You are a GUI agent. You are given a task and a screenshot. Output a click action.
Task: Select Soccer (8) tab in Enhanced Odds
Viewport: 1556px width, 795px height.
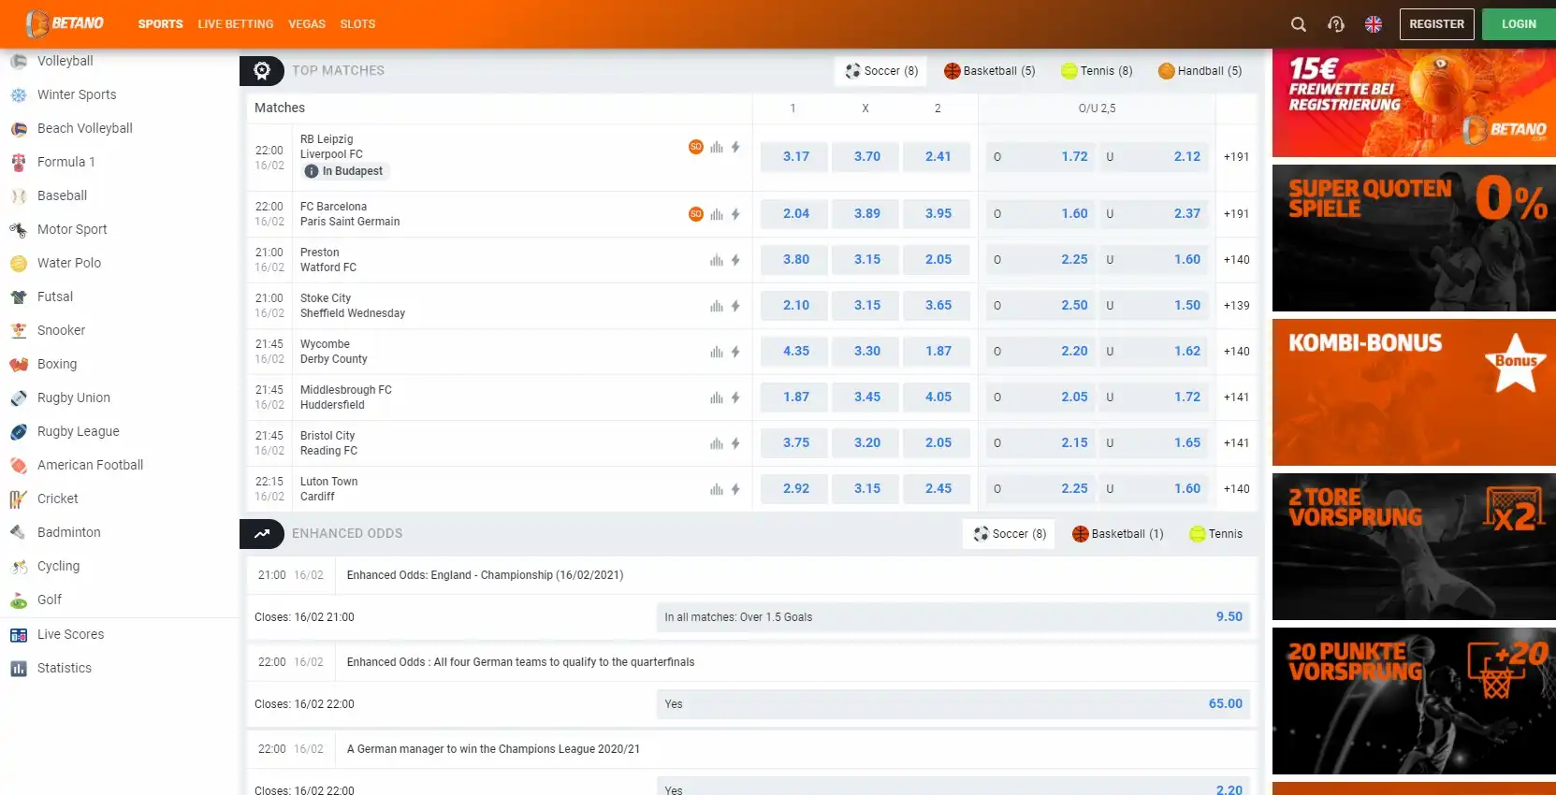[x=1009, y=534]
